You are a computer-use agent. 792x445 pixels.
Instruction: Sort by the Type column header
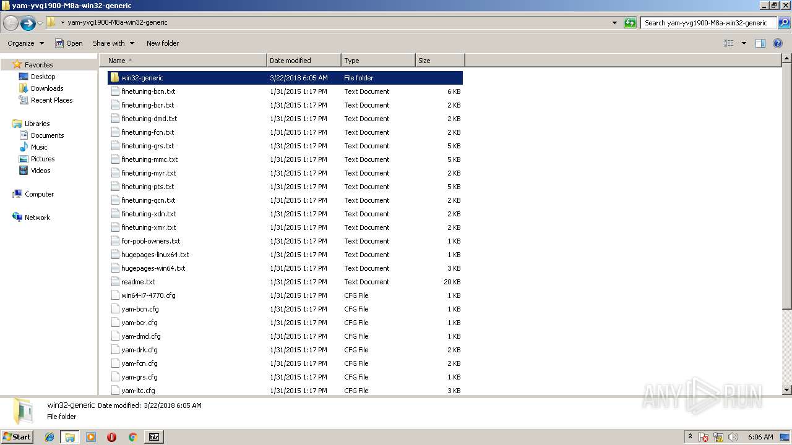pos(378,61)
